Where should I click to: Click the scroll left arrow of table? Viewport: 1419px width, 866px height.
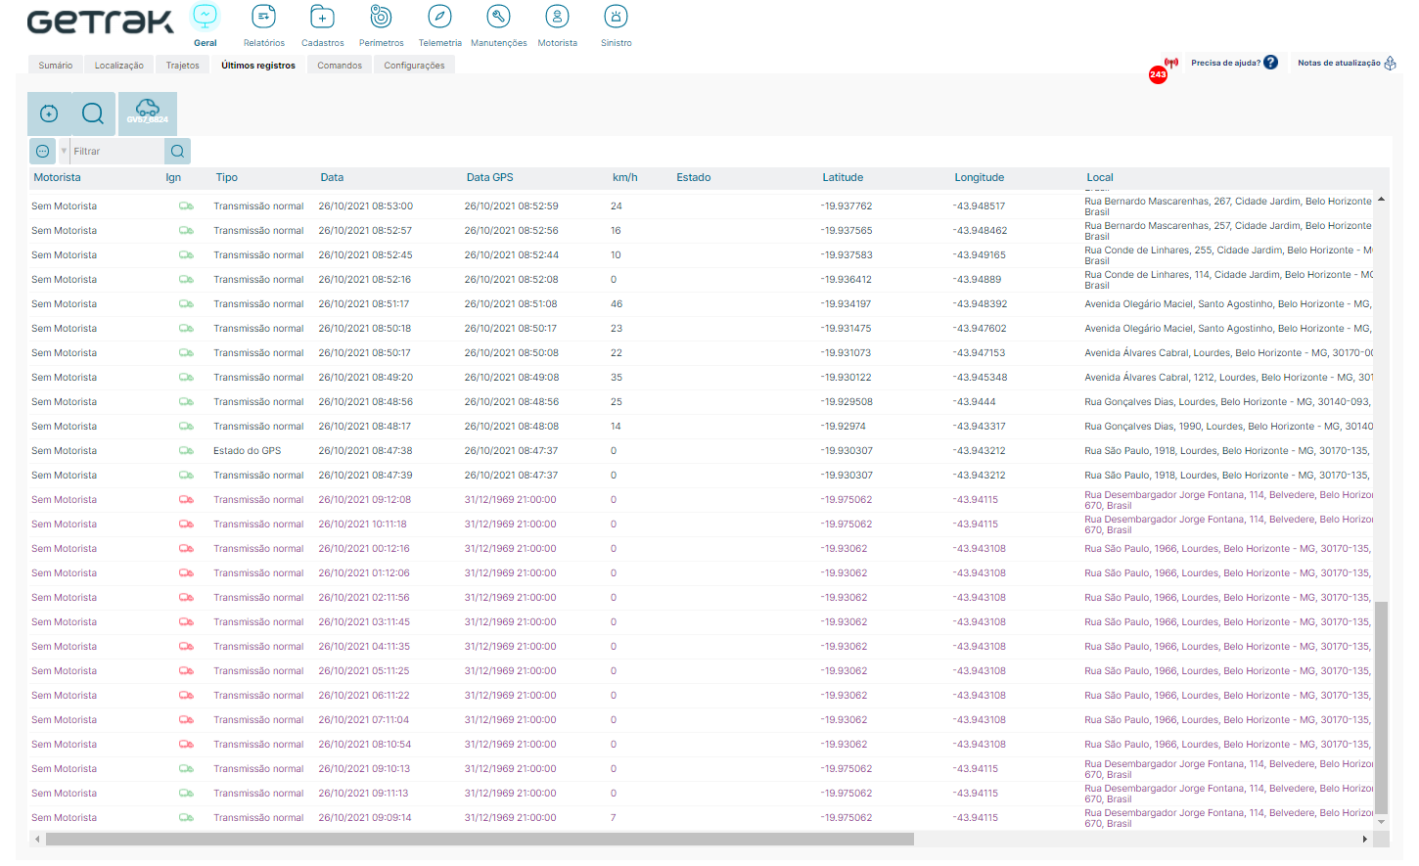[x=37, y=839]
